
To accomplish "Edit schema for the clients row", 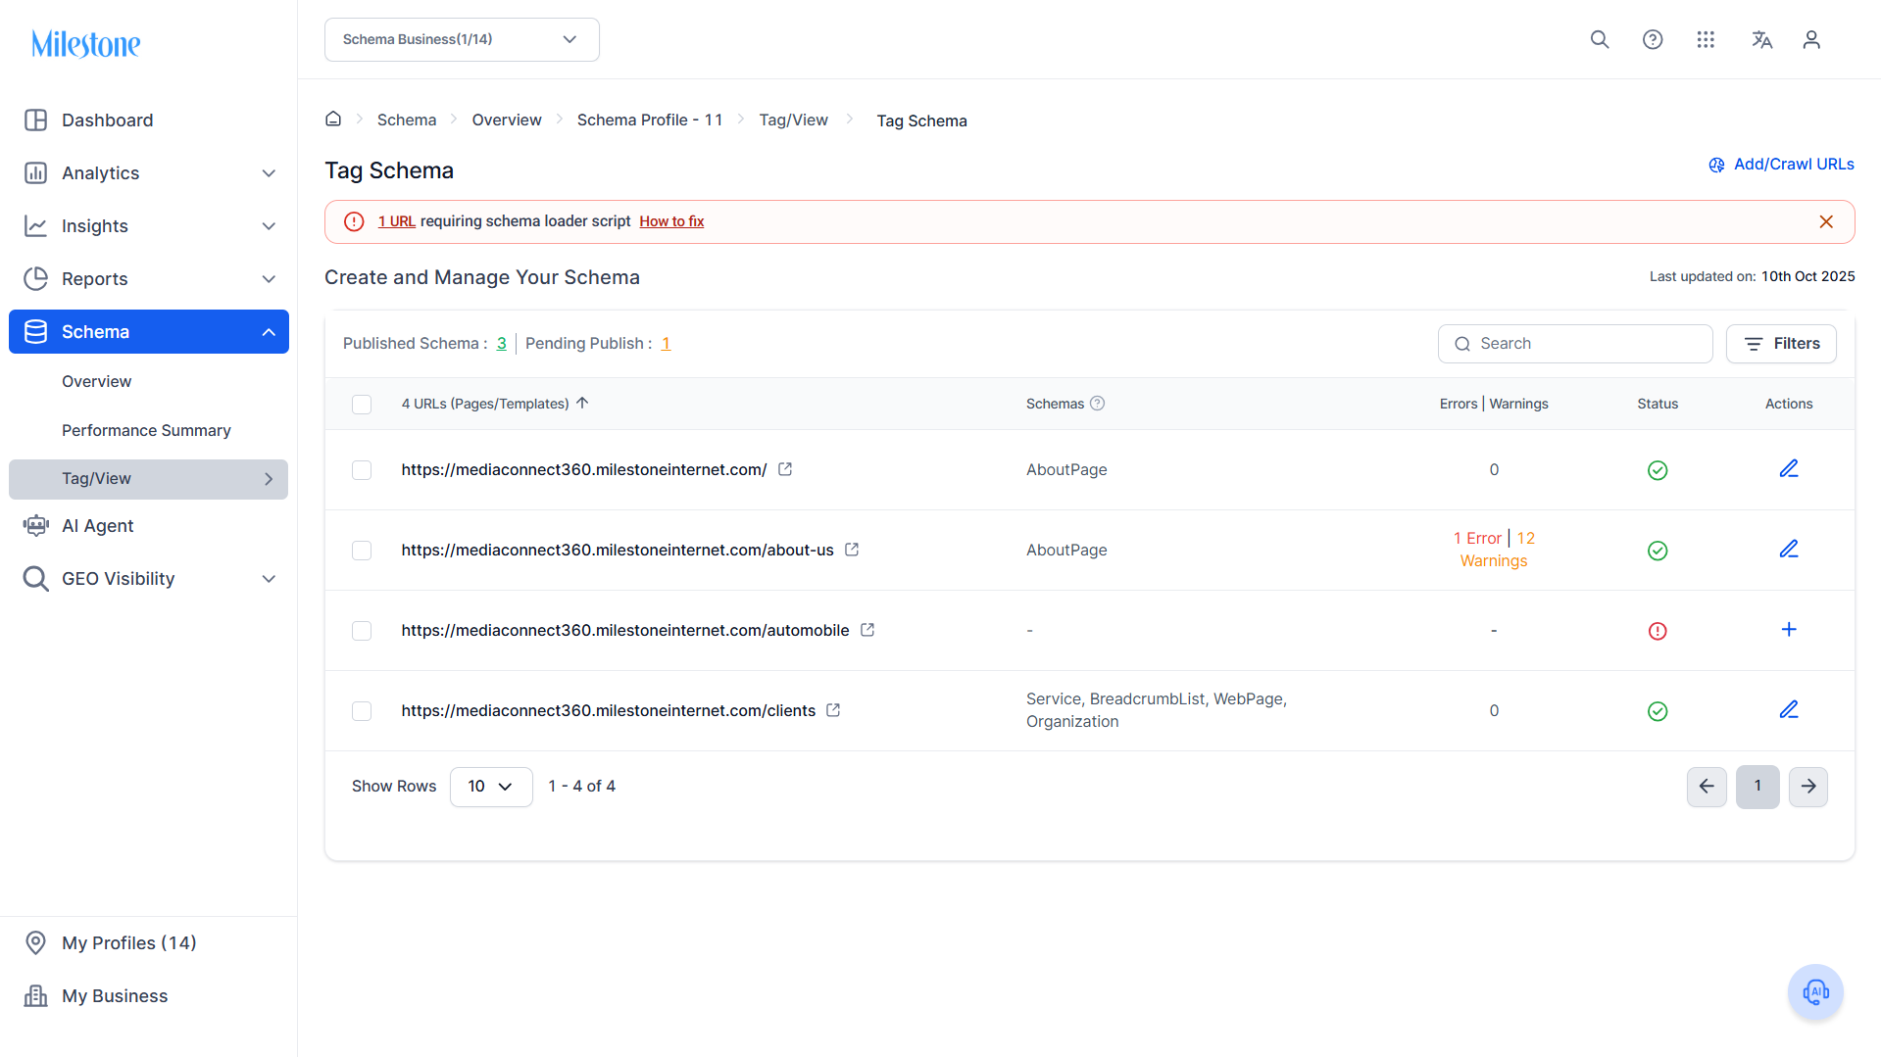I will pyautogui.click(x=1789, y=710).
